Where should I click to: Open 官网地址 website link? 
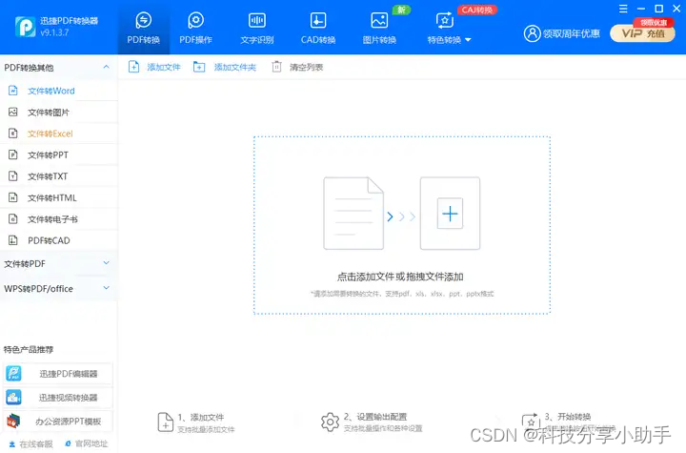click(86, 443)
